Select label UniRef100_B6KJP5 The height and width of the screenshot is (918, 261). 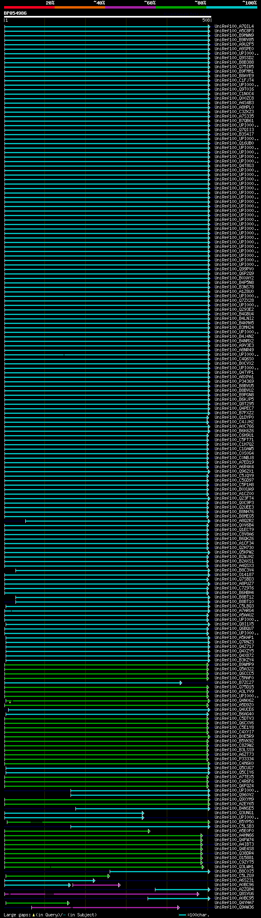[234, 400]
